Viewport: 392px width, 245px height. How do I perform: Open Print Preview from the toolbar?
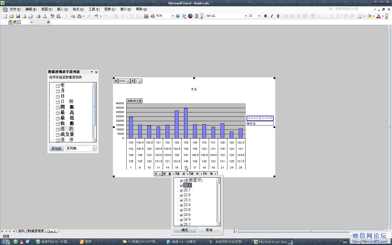(x=45, y=16)
